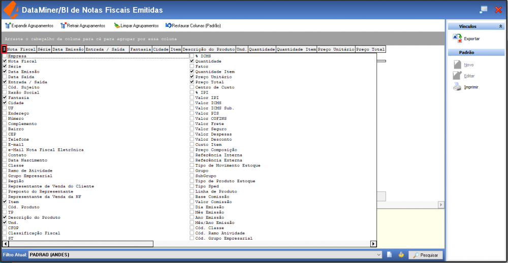Click the Restaurar Colunas (Padrão) label
The height and width of the screenshot is (263, 508).
coord(196,25)
